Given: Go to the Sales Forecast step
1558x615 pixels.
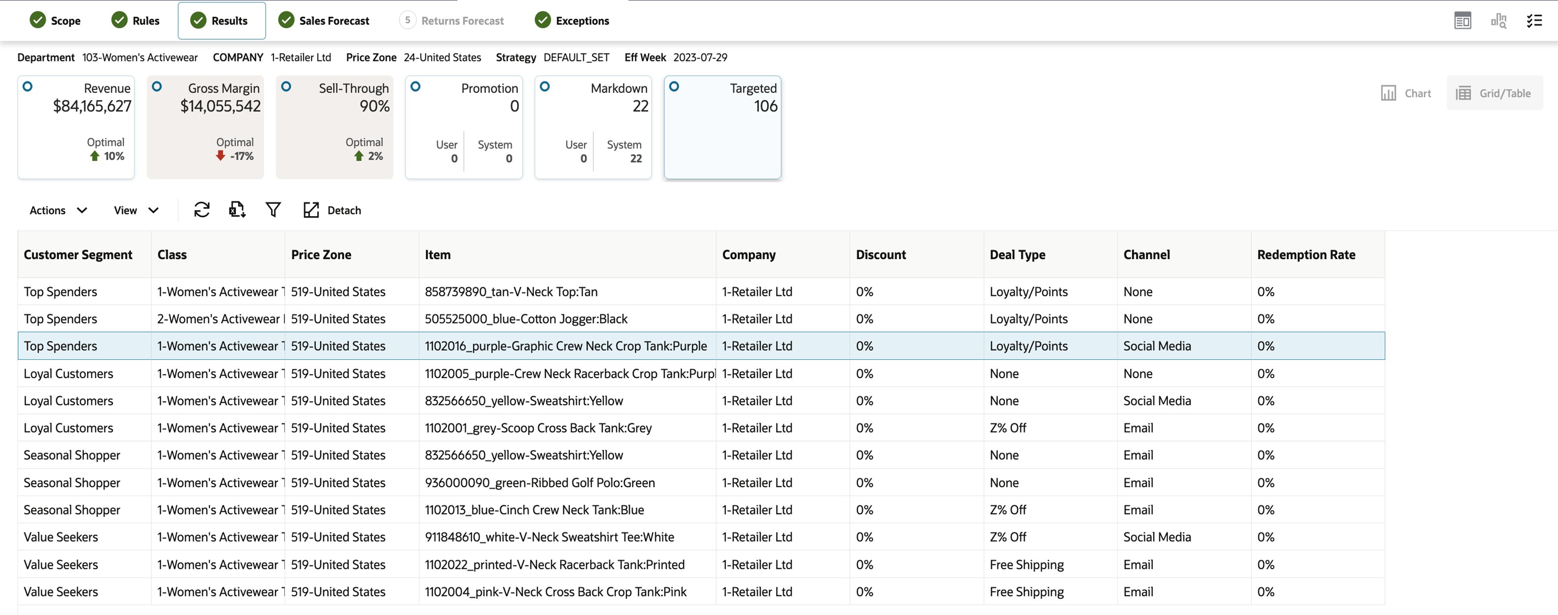Looking at the screenshot, I should [x=324, y=21].
